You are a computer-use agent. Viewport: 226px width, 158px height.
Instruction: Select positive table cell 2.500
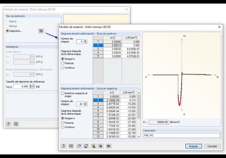point(131,45)
